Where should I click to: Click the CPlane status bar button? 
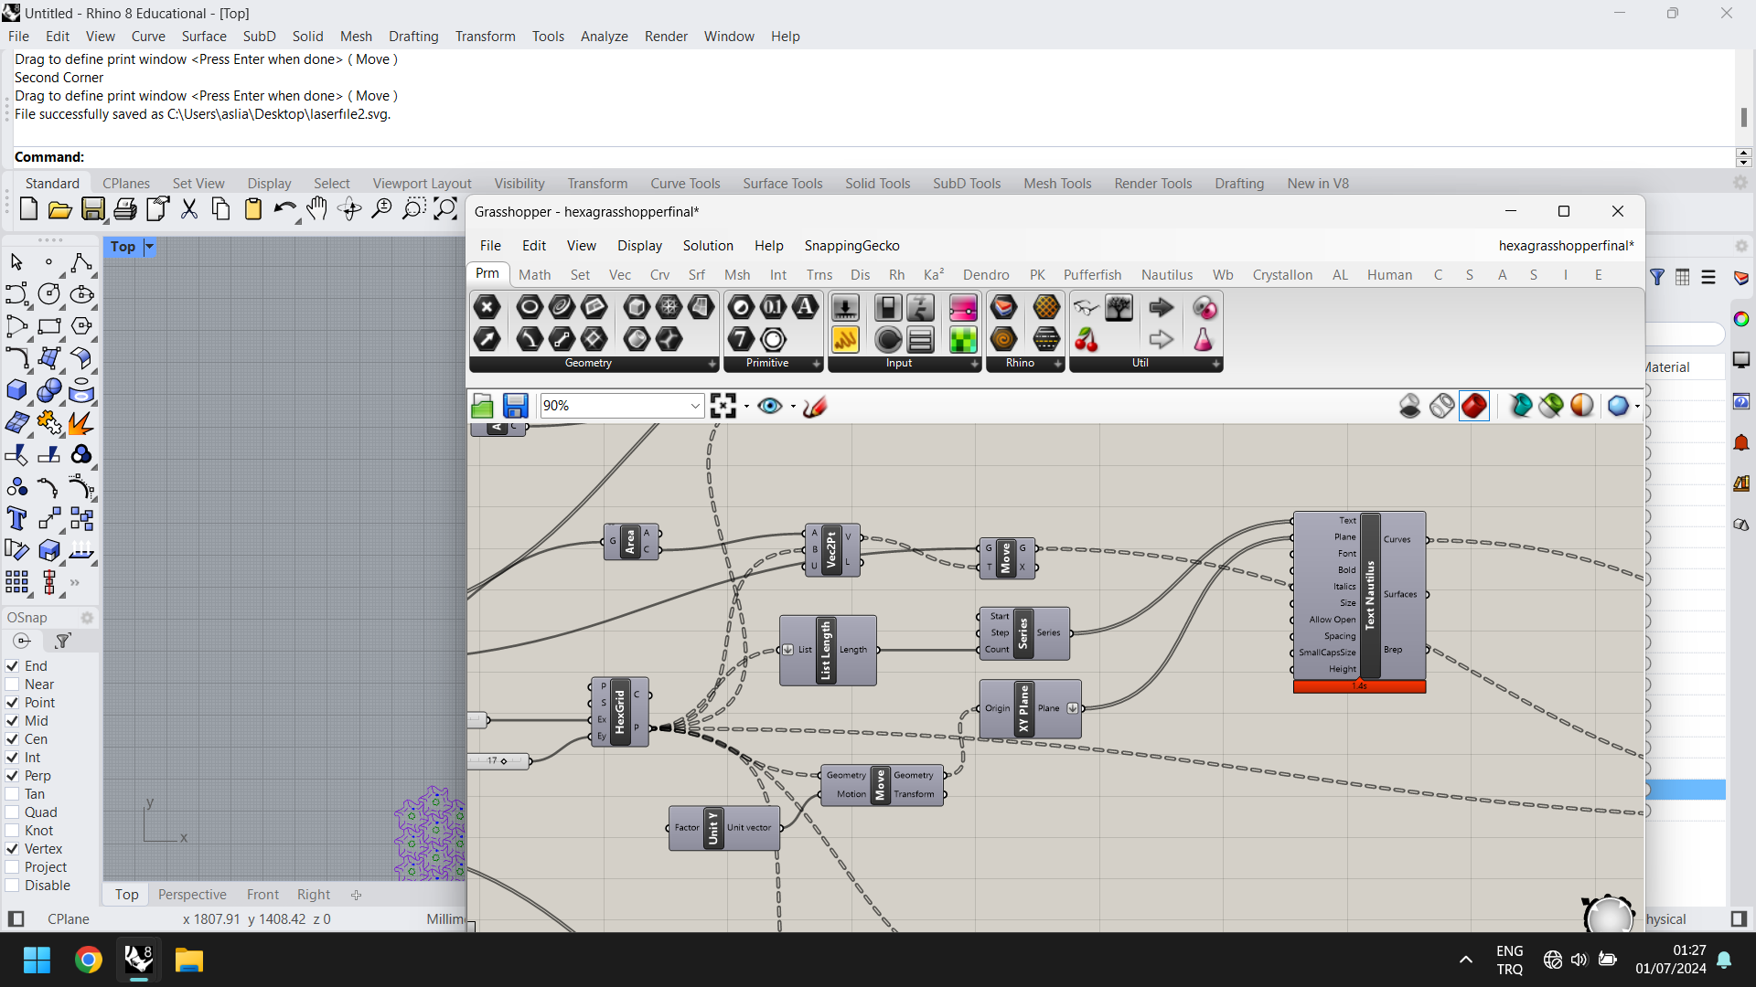tap(69, 919)
